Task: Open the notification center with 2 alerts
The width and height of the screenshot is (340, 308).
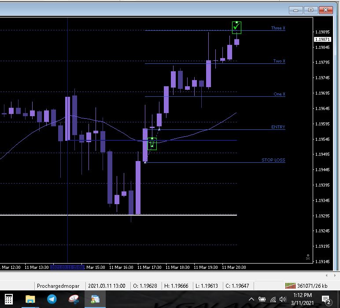Action: (326, 300)
